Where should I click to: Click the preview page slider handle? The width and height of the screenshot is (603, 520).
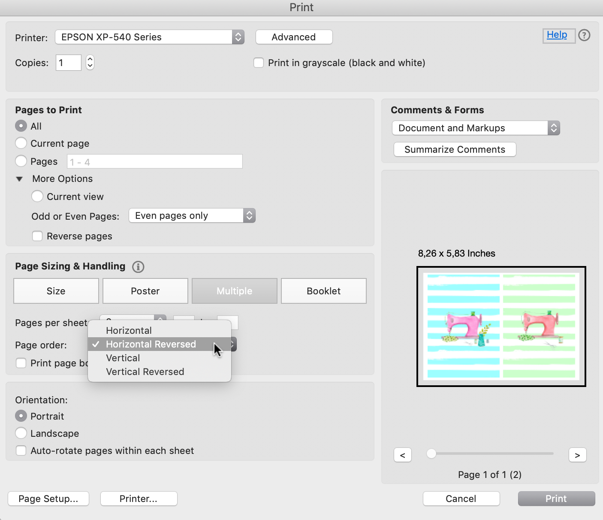click(x=431, y=453)
